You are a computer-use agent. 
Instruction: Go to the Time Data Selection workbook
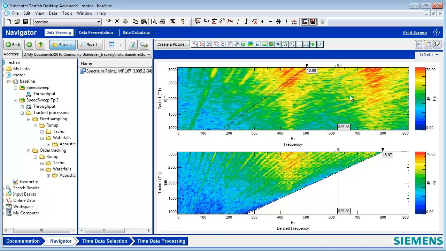[x=105, y=241]
